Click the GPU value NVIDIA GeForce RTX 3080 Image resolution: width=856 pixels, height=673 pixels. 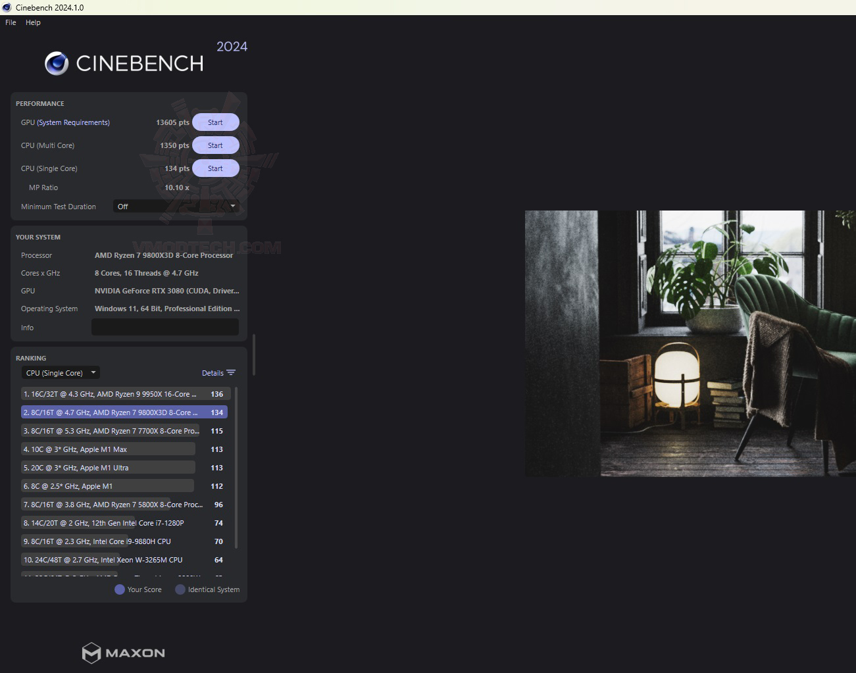[167, 291]
